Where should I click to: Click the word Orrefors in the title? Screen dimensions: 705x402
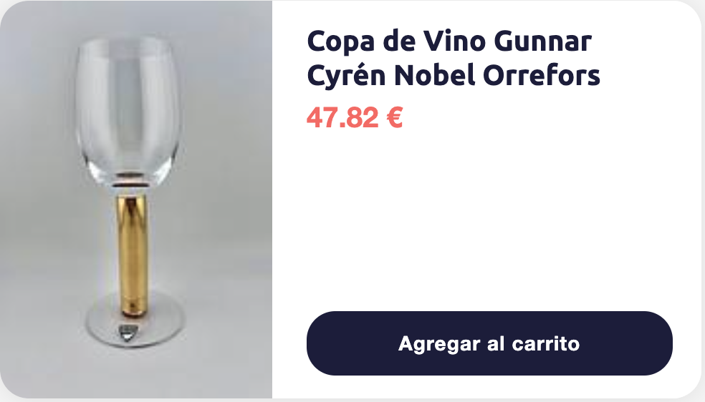tap(542, 75)
